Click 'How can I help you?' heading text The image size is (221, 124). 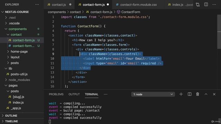point(97,40)
